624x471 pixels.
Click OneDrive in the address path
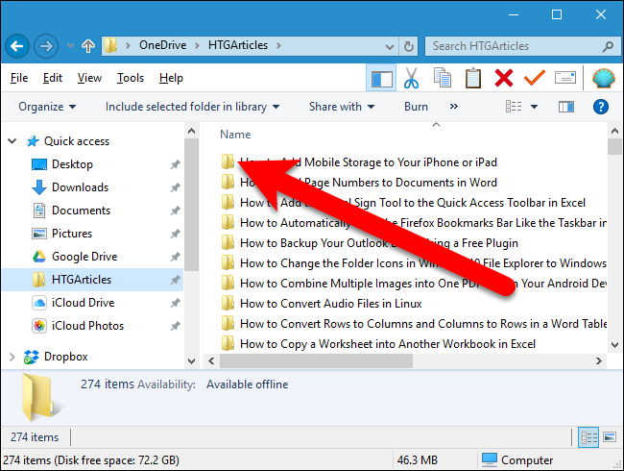(x=163, y=45)
